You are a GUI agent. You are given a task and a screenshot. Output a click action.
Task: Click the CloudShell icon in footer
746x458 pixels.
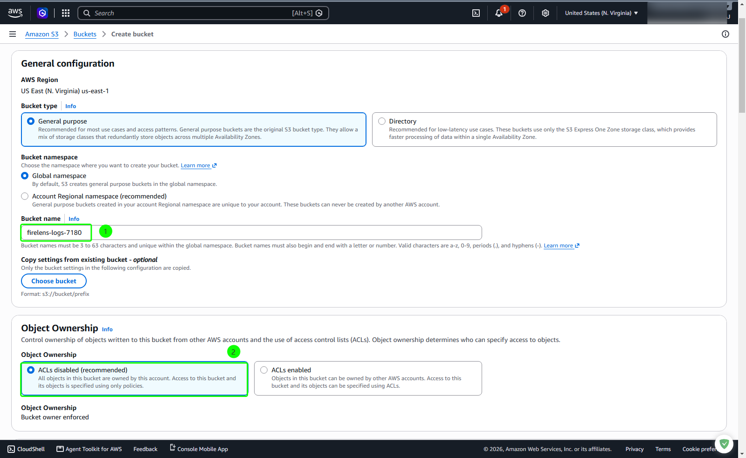pyautogui.click(x=11, y=449)
